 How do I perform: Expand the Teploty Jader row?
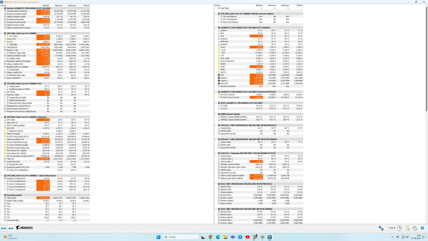click(x=5, y=86)
